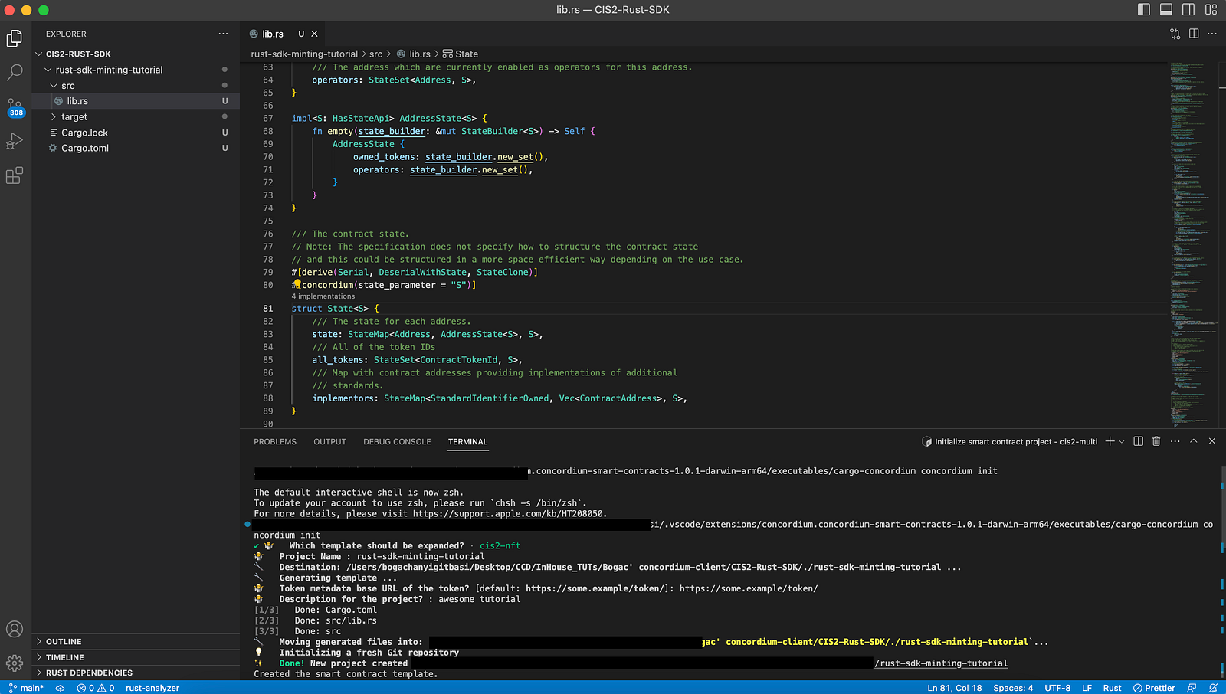Toggle the bottom panel layout icon
Viewport: 1226px width, 694px height.
[1166, 10]
